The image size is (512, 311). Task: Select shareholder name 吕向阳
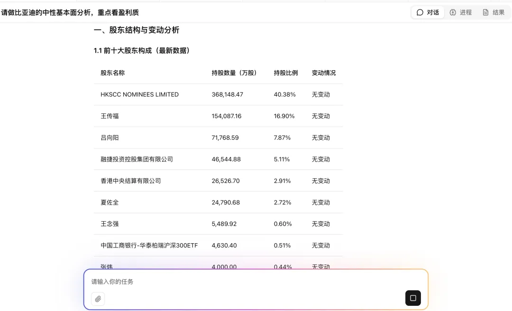pos(110,137)
